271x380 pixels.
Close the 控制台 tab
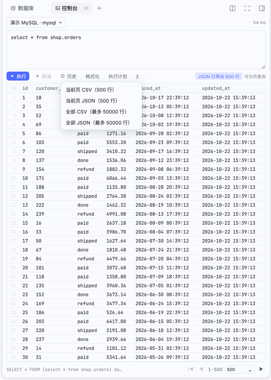point(86,8)
